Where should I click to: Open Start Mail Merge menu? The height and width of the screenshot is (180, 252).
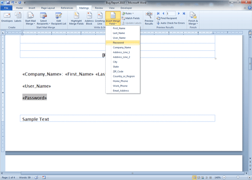tap(30, 18)
